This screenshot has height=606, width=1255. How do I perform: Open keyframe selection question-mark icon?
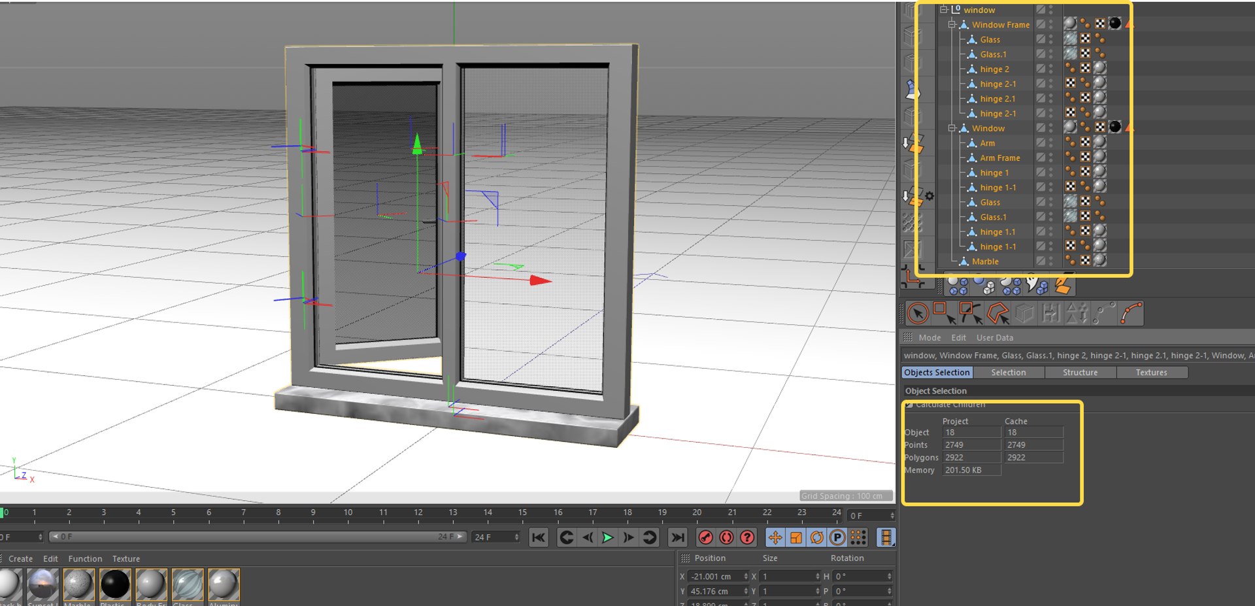747,537
